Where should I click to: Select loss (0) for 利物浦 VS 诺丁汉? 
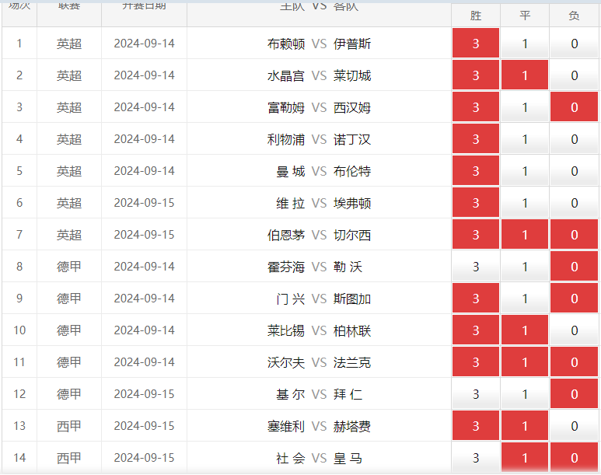point(574,138)
